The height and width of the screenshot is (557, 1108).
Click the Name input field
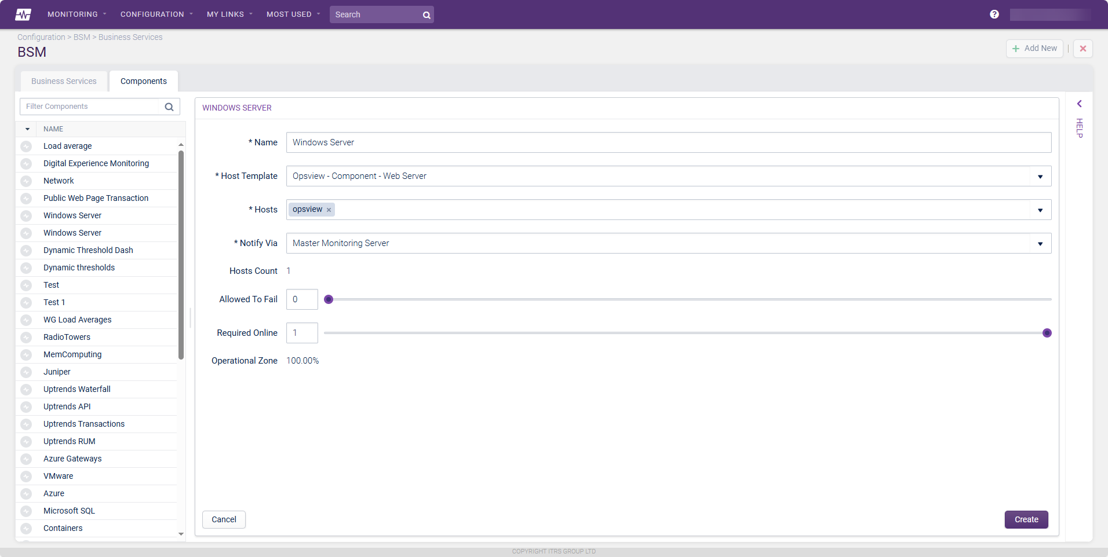(668, 142)
